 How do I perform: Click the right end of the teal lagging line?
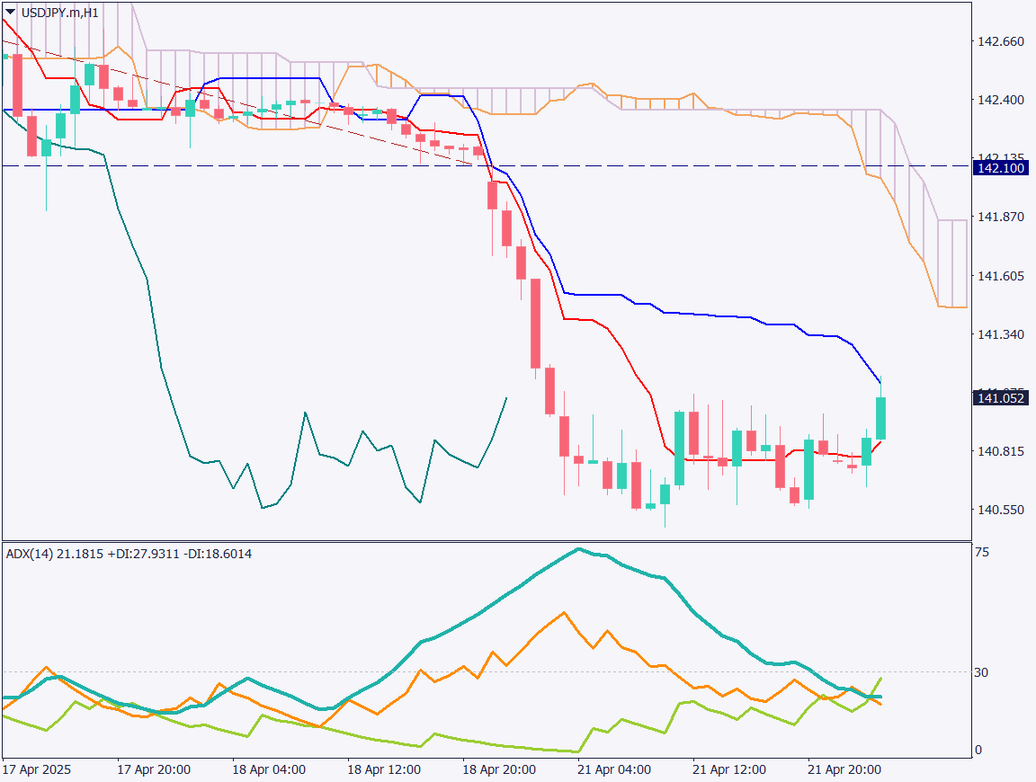pyautogui.click(x=506, y=398)
